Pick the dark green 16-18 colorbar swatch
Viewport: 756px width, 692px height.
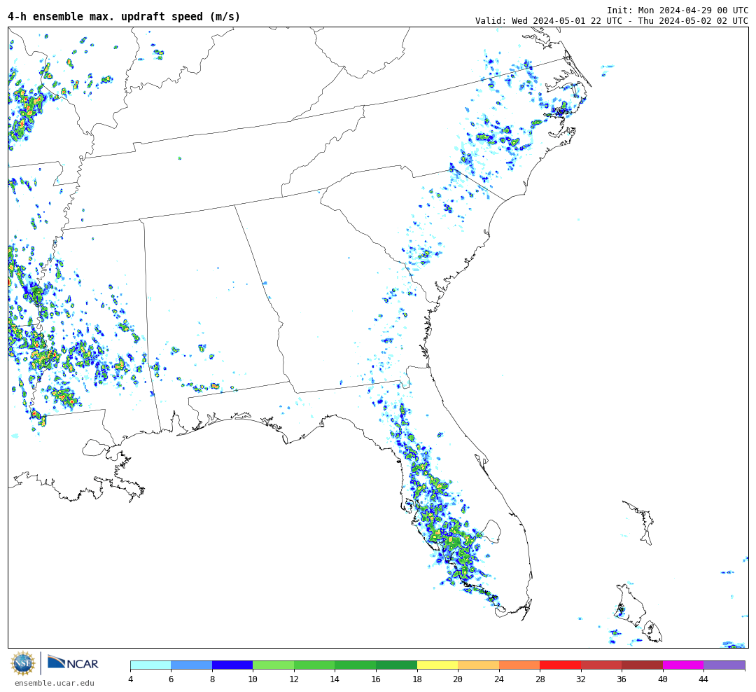(396, 665)
